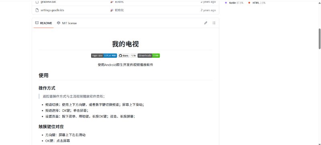Click the 使用 section heading
This screenshot has height=145, width=321.
click(x=43, y=75)
